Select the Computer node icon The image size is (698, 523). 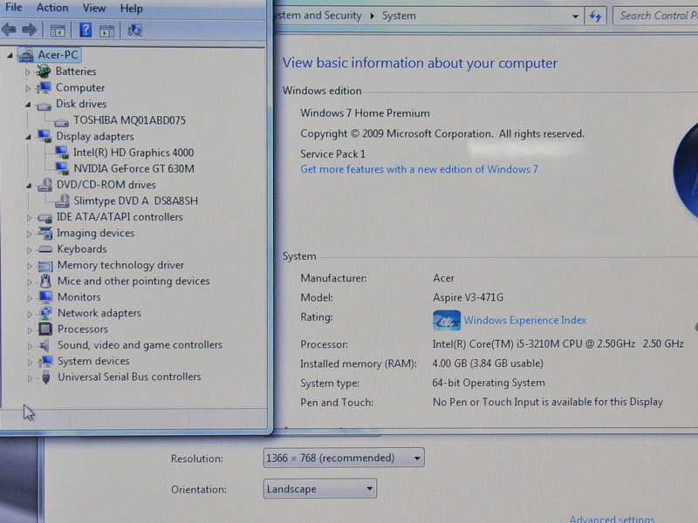pos(44,88)
